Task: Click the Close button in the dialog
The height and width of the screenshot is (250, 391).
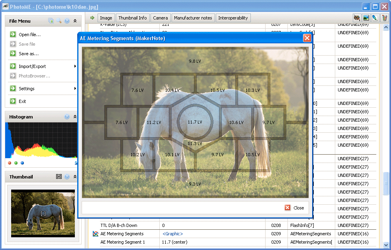Action: (x=295, y=207)
